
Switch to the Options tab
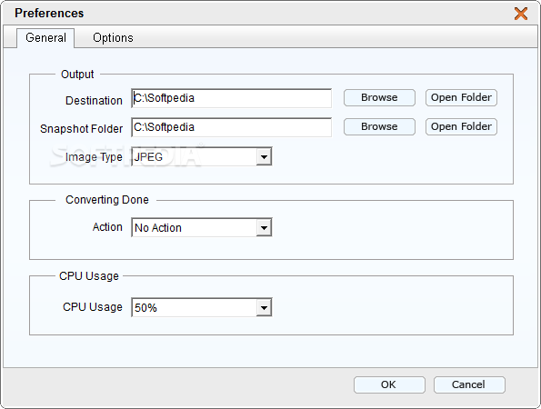[113, 37]
